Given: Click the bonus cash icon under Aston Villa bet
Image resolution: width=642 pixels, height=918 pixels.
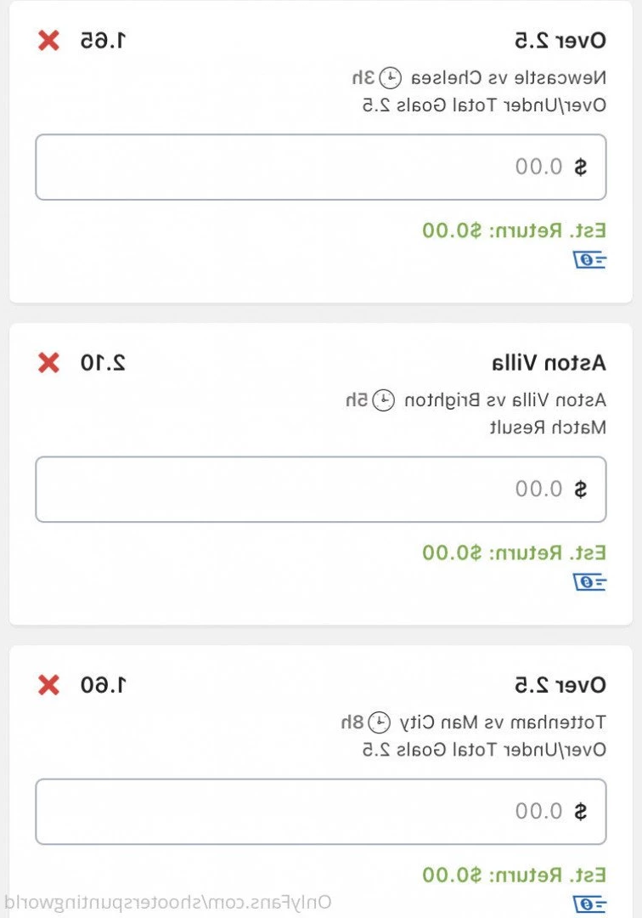Looking at the screenshot, I should (589, 582).
